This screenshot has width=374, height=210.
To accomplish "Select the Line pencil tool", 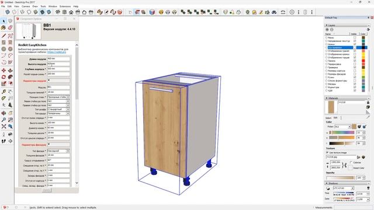I will point(4,36).
